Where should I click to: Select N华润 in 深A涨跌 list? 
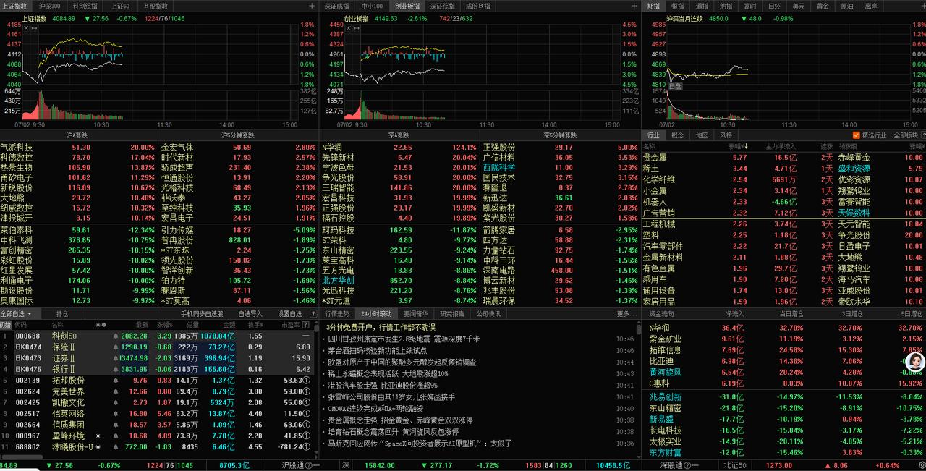click(332, 147)
